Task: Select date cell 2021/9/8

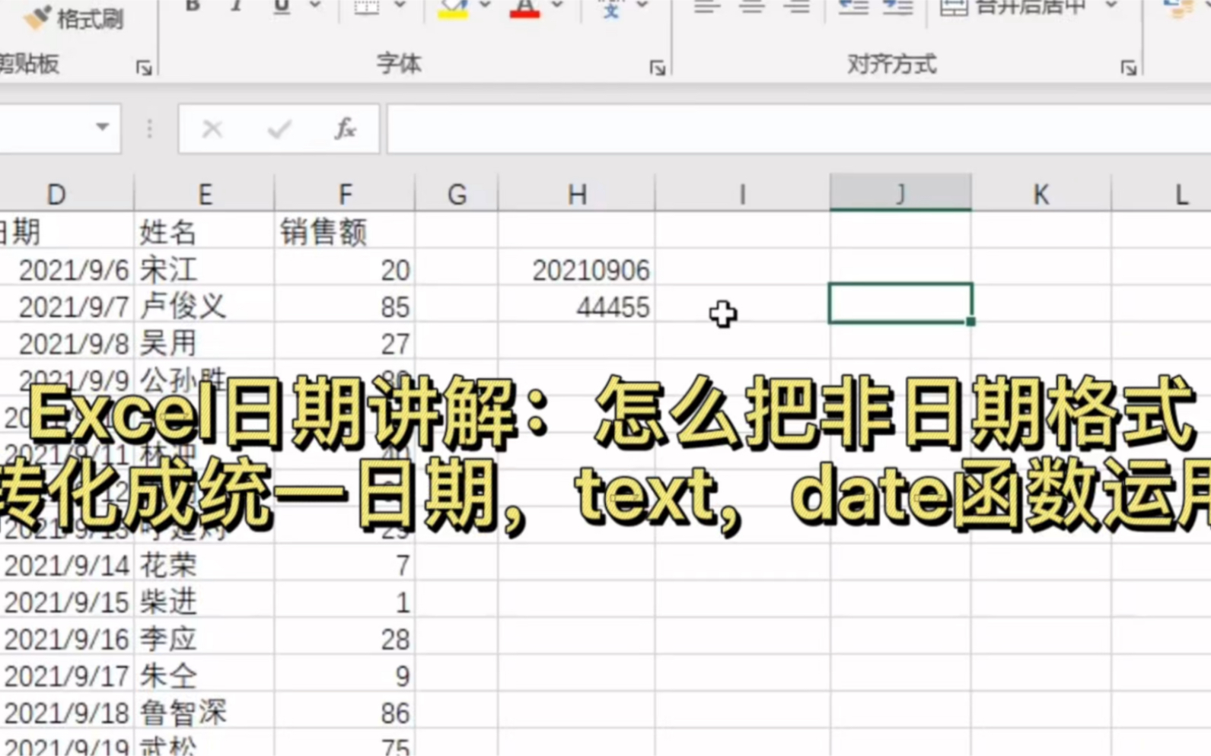Action: point(67,343)
